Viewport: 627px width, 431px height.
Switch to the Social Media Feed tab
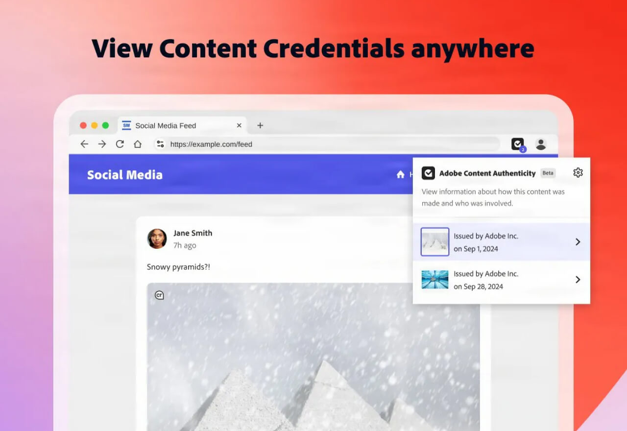[x=182, y=125]
